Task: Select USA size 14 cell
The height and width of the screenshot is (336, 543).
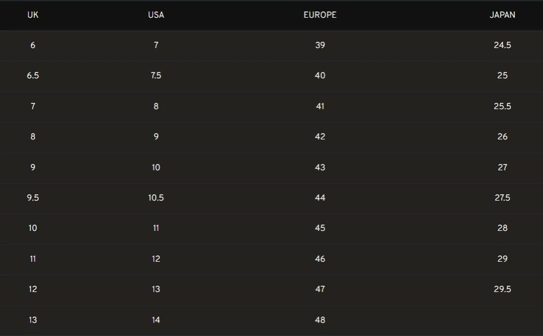Action: click(x=156, y=320)
